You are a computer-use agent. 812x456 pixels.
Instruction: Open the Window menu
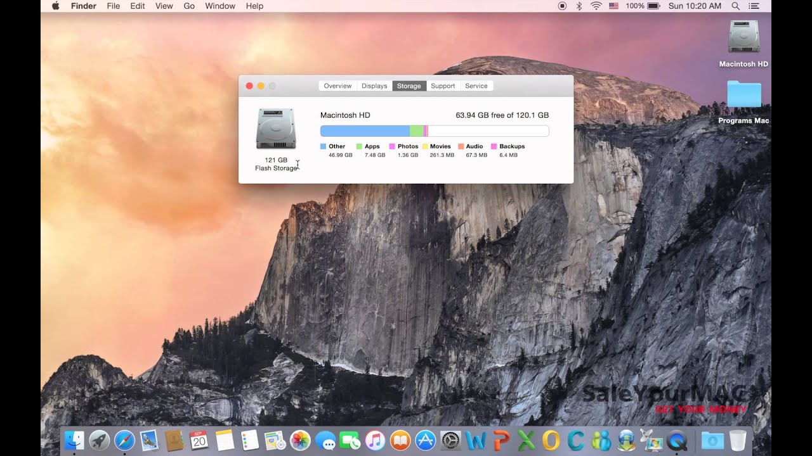[x=220, y=6]
